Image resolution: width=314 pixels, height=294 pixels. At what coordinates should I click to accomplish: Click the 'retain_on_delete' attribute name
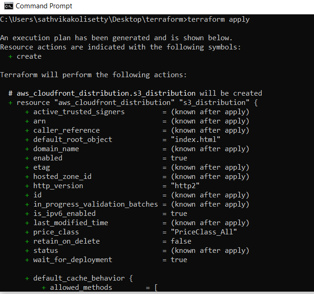coord(67,241)
